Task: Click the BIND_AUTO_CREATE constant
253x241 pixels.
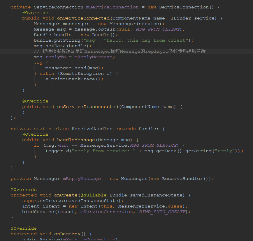Action: tap(162, 212)
